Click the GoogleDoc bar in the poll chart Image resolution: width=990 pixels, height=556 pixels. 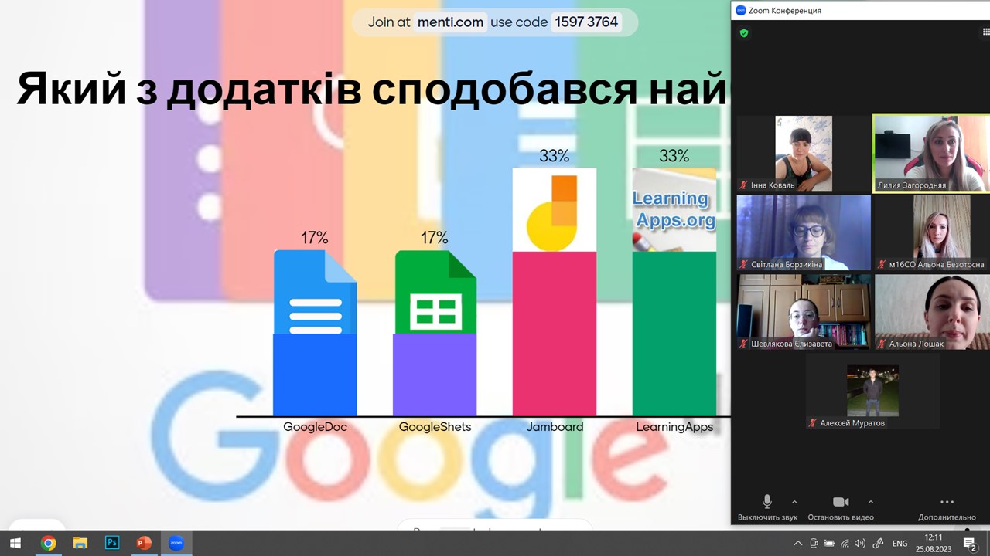tap(315, 375)
